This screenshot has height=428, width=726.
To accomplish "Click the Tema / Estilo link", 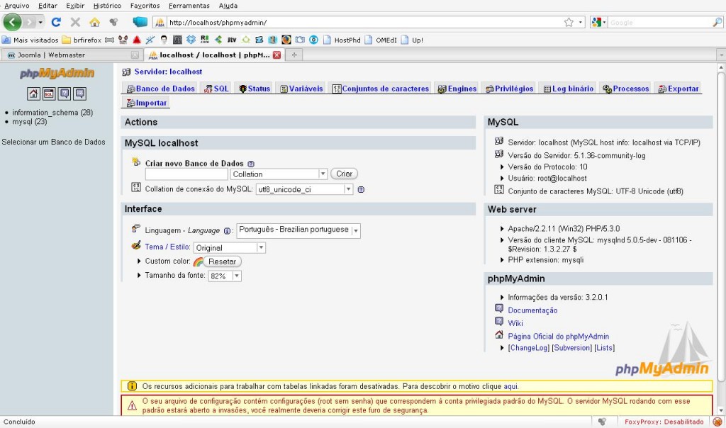I will 167,247.
